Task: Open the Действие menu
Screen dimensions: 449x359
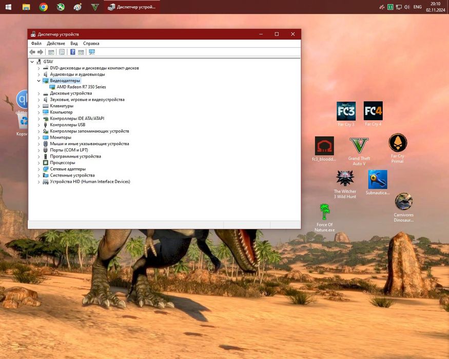Action: point(56,44)
